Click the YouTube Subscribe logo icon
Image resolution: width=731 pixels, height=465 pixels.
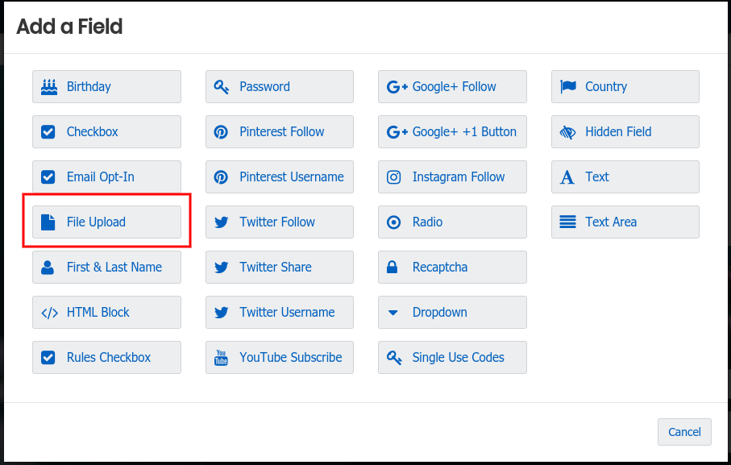coord(221,357)
